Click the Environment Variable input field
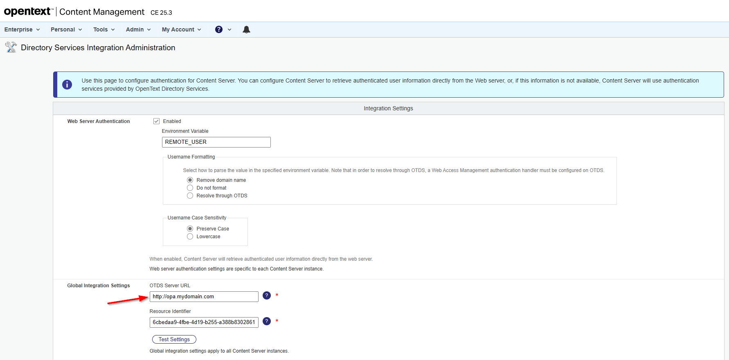This screenshot has height=360, width=729. click(x=216, y=142)
